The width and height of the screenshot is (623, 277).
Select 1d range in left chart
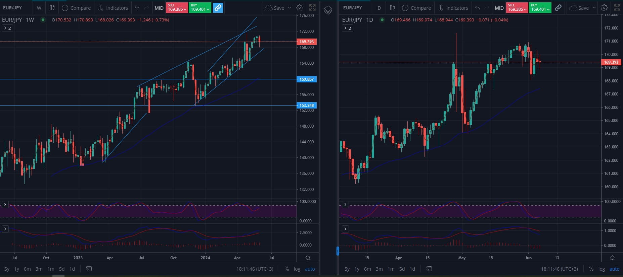click(72, 269)
